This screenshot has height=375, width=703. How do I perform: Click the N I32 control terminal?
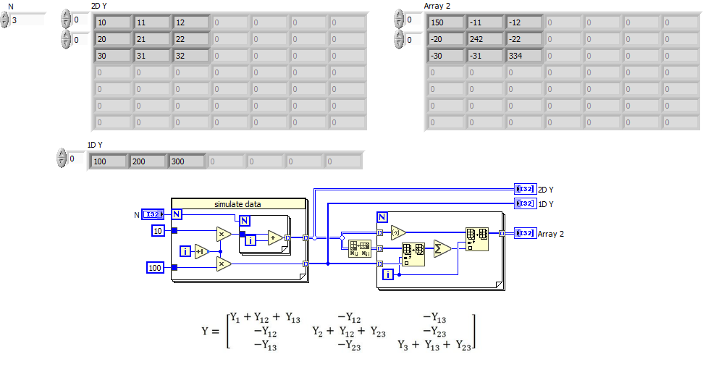point(153,214)
